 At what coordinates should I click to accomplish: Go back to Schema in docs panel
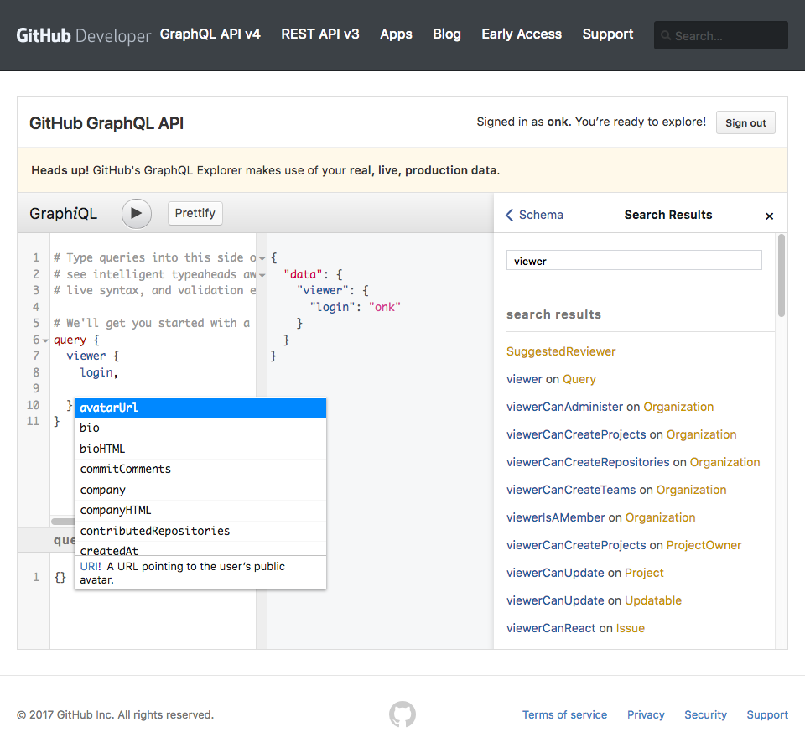click(x=534, y=215)
